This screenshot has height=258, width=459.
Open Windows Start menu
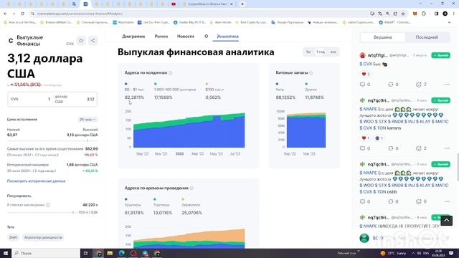point(6,253)
